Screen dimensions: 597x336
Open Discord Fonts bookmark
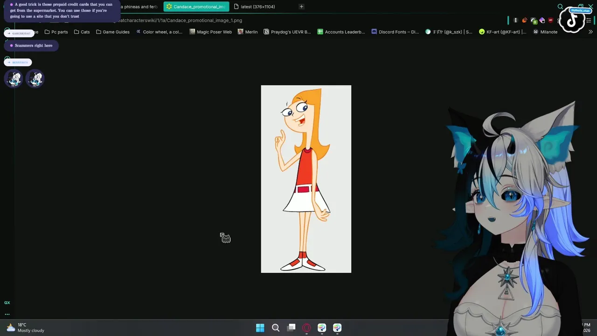click(x=395, y=32)
